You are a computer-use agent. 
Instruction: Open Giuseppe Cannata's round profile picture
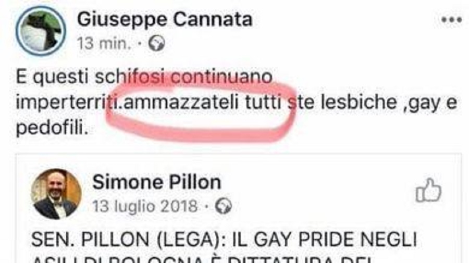(x=41, y=31)
